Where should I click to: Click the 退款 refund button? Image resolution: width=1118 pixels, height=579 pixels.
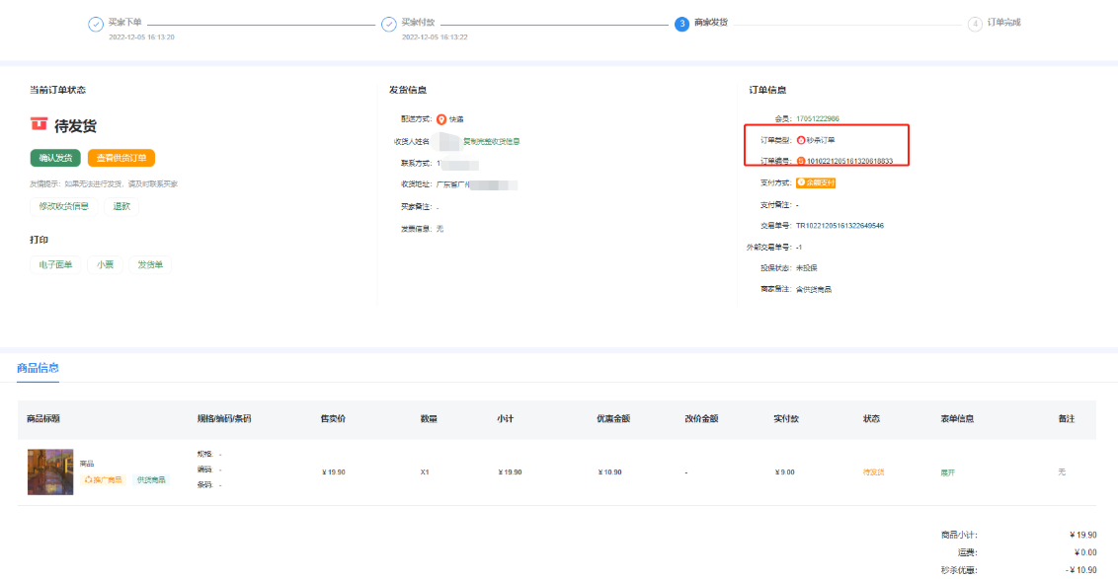click(x=121, y=206)
